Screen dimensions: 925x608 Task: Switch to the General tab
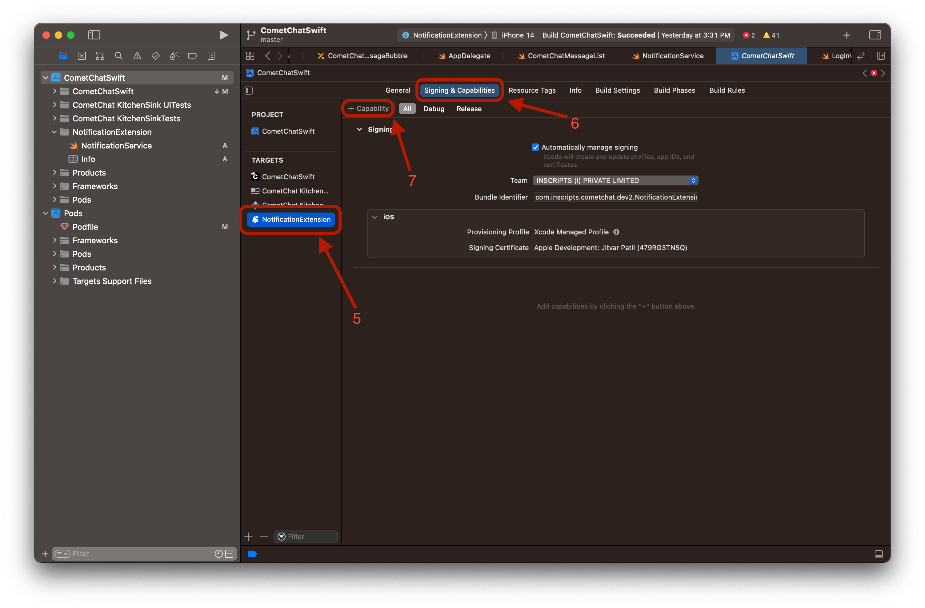(398, 90)
